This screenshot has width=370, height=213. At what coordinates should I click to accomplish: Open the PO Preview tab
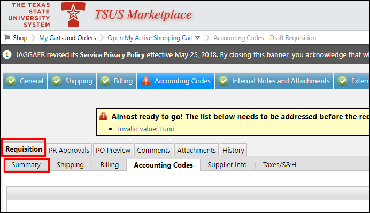[x=113, y=150]
